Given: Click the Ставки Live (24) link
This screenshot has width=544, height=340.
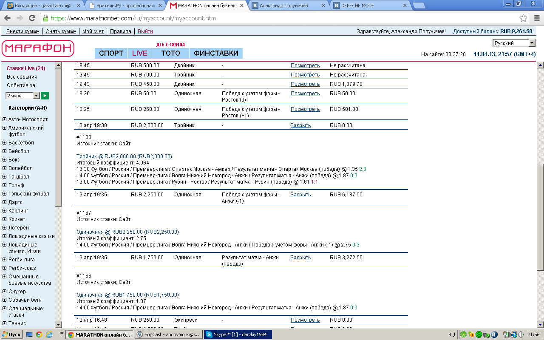Looking at the screenshot, I should coord(26,68).
